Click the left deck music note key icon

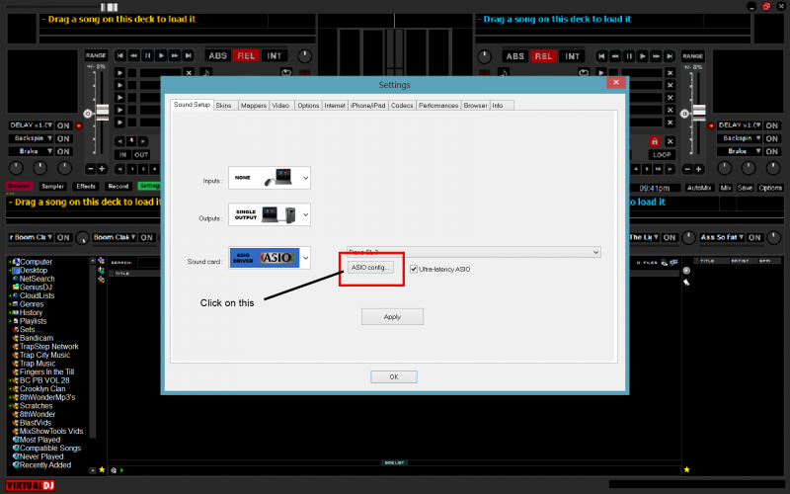[206, 72]
